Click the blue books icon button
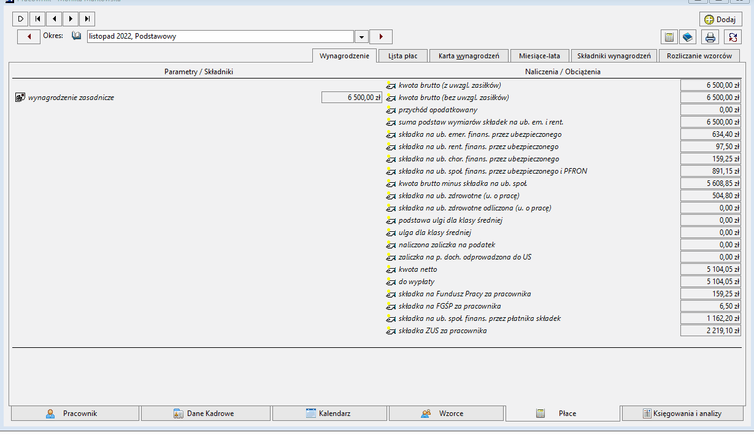The image size is (754, 435). pyautogui.click(x=688, y=37)
